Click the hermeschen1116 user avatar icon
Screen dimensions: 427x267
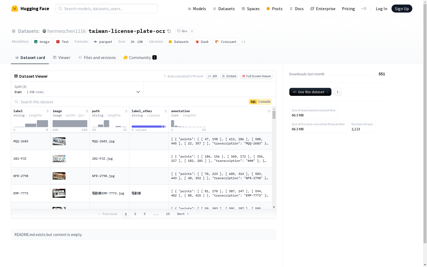point(44,31)
